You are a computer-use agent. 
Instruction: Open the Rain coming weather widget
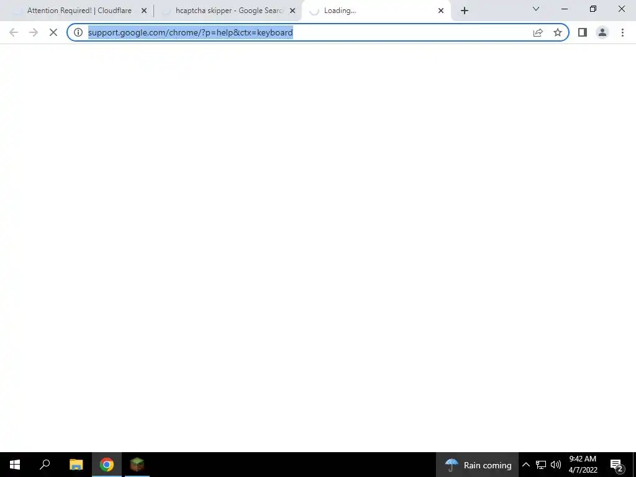[478, 465]
